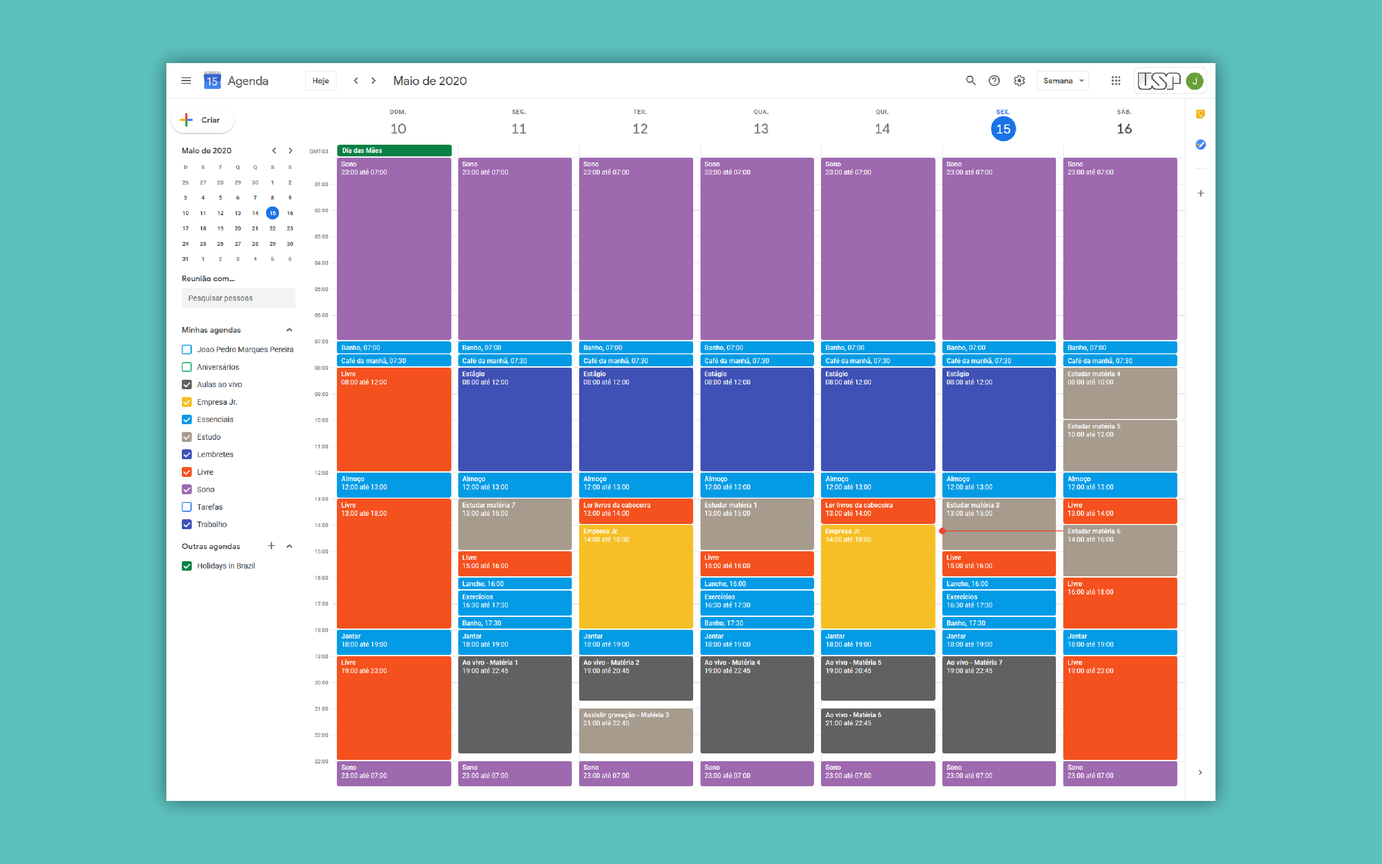Go to next week arrow
Image resolution: width=1382 pixels, height=864 pixels.
click(374, 81)
